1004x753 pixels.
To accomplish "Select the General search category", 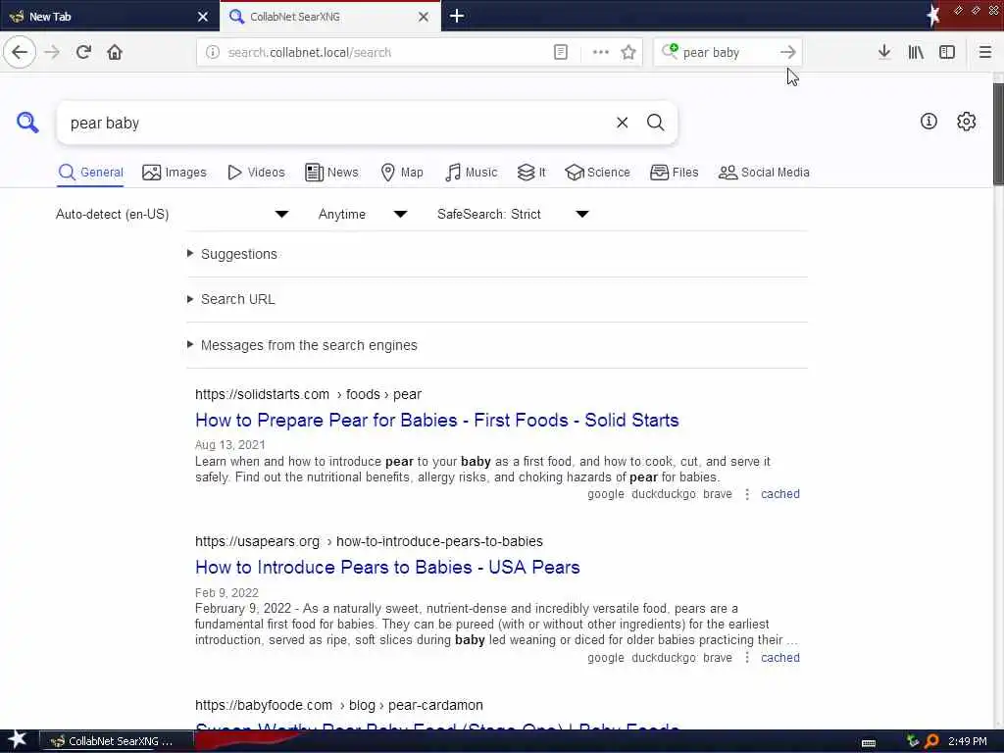I will pos(90,173).
